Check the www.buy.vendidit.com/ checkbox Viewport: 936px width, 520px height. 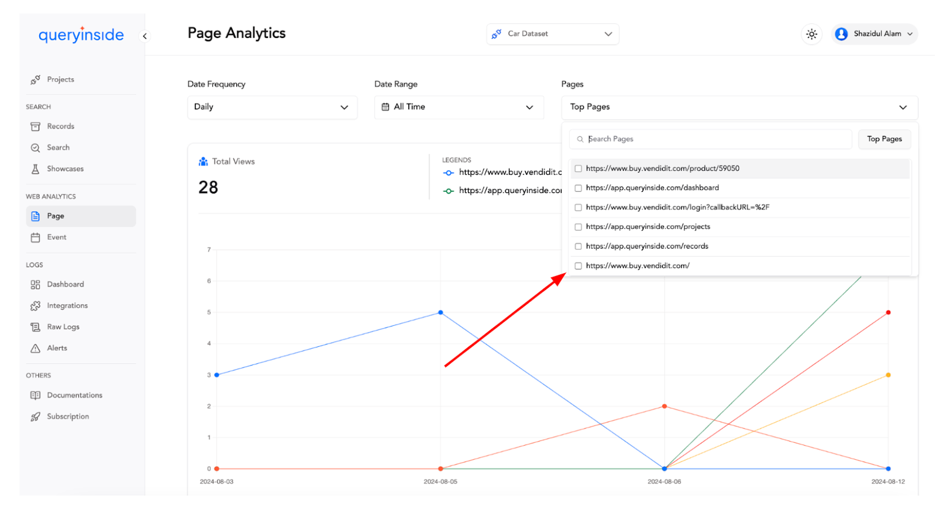point(579,266)
